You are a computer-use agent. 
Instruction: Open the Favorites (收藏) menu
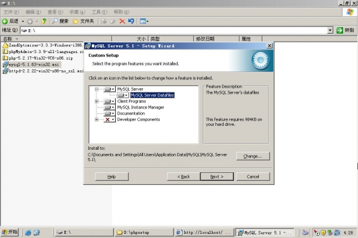point(78,12)
